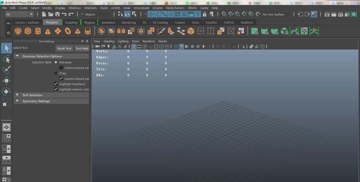
Task: Click the Tool Help button
Action: pos(82,48)
